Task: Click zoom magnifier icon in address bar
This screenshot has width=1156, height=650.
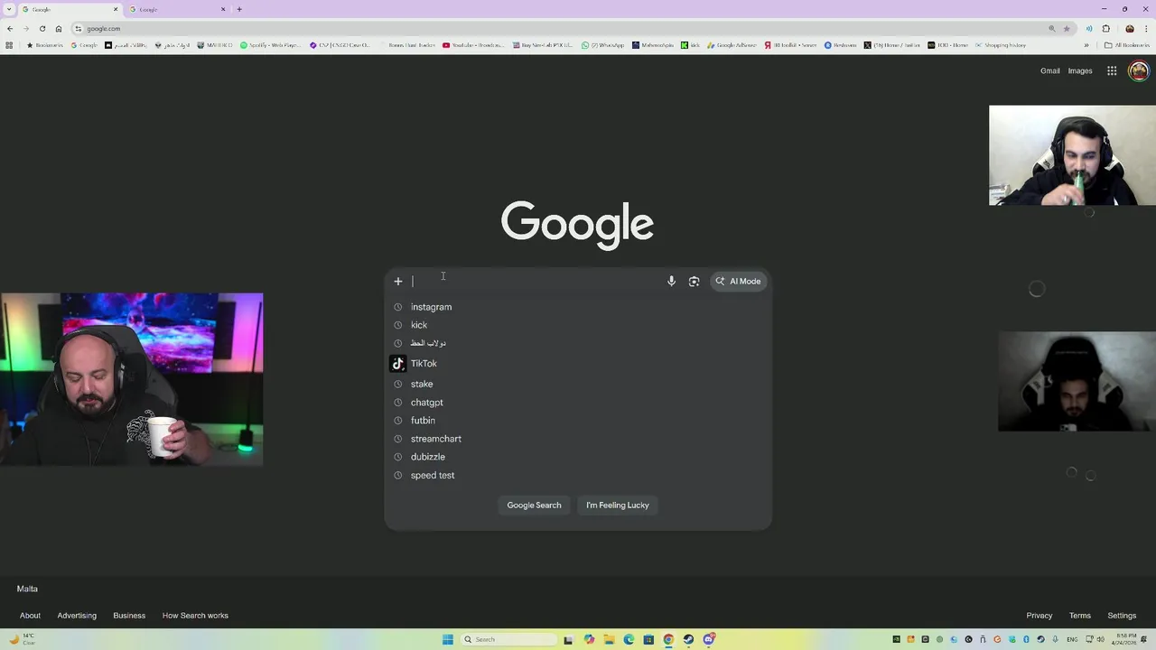Action: 1052,28
